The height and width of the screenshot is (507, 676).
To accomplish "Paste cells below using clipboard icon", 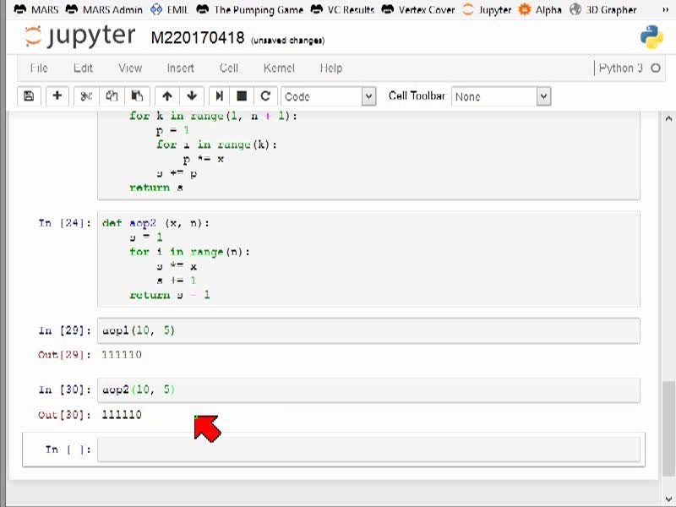I will point(137,95).
